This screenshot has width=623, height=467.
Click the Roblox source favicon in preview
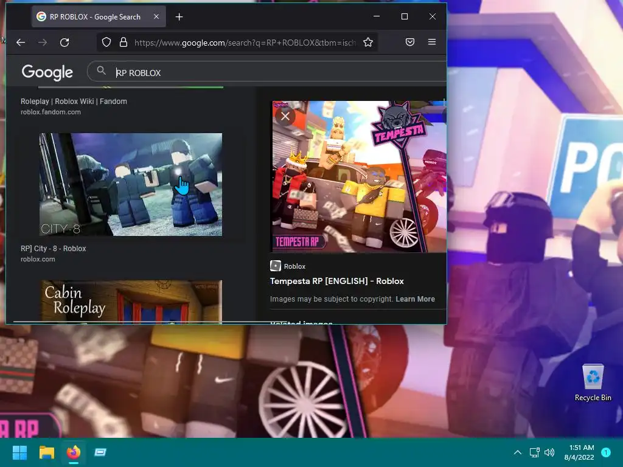pyautogui.click(x=276, y=266)
